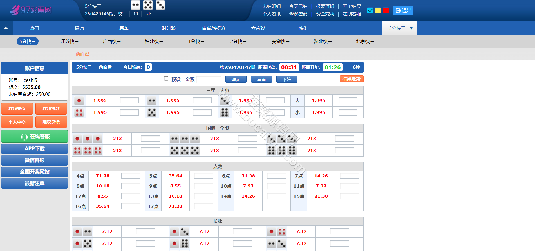Open the 在线客服 green headset button
Image resolution: width=535 pixels, height=251 pixels.
(35, 136)
